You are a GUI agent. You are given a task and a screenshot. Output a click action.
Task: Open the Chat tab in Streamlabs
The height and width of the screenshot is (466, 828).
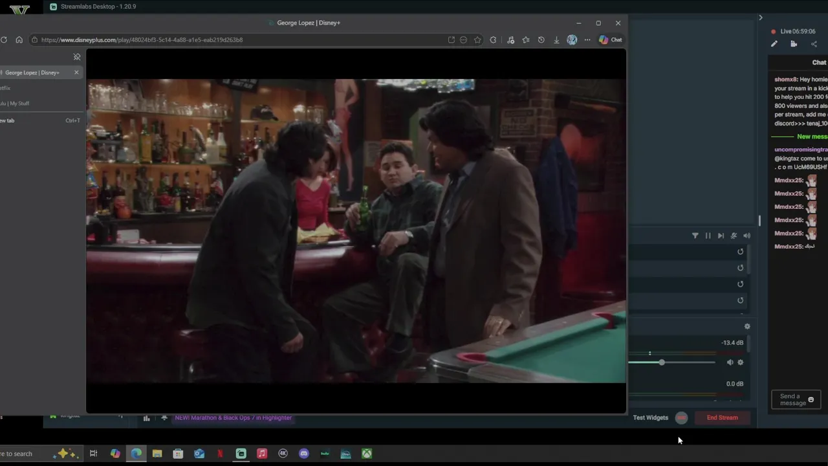[819, 62]
